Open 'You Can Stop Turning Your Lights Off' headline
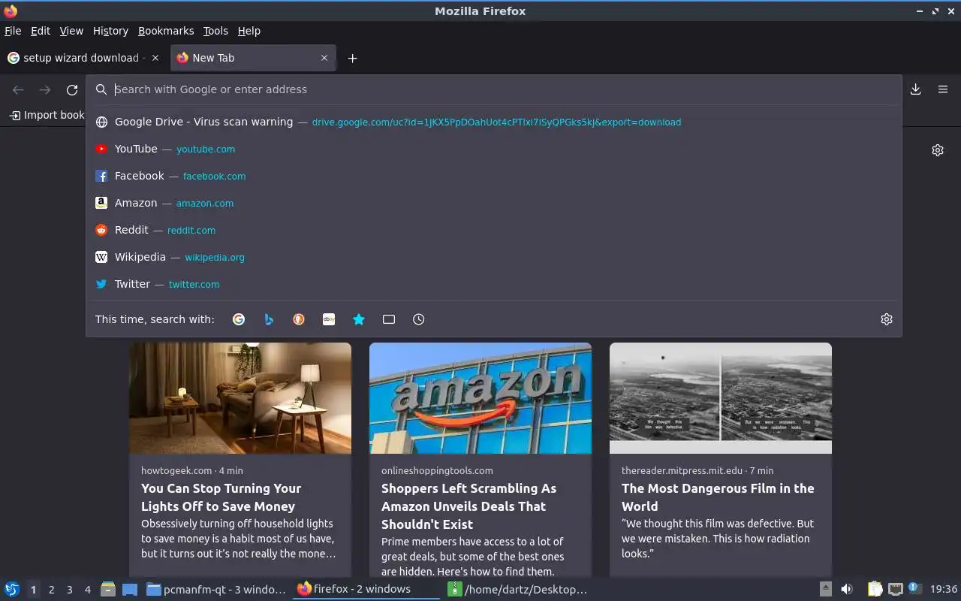The height and width of the screenshot is (601, 961). pos(221,497)
